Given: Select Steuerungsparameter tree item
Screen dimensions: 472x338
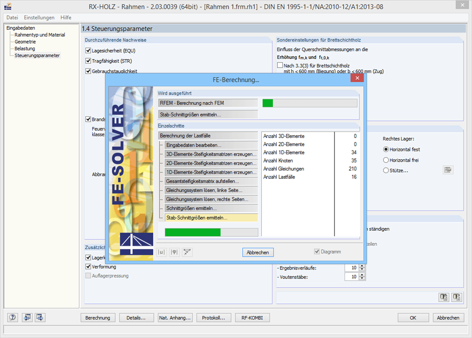Looking at the screenshot, I should [x=37, y=55].
